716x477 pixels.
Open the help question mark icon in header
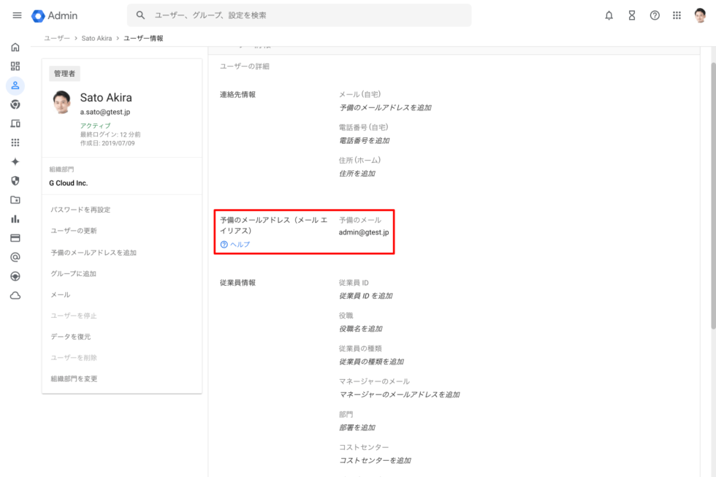[655, 15]
